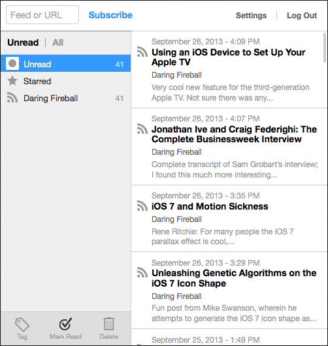Click the Tag icon in bottom toolbar
The height and width of the screenshot is (346, 328).
pos(22,324)
